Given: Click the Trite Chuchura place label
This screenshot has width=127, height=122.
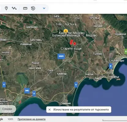Looking at the screenshot, I should (x=66, y=24).
